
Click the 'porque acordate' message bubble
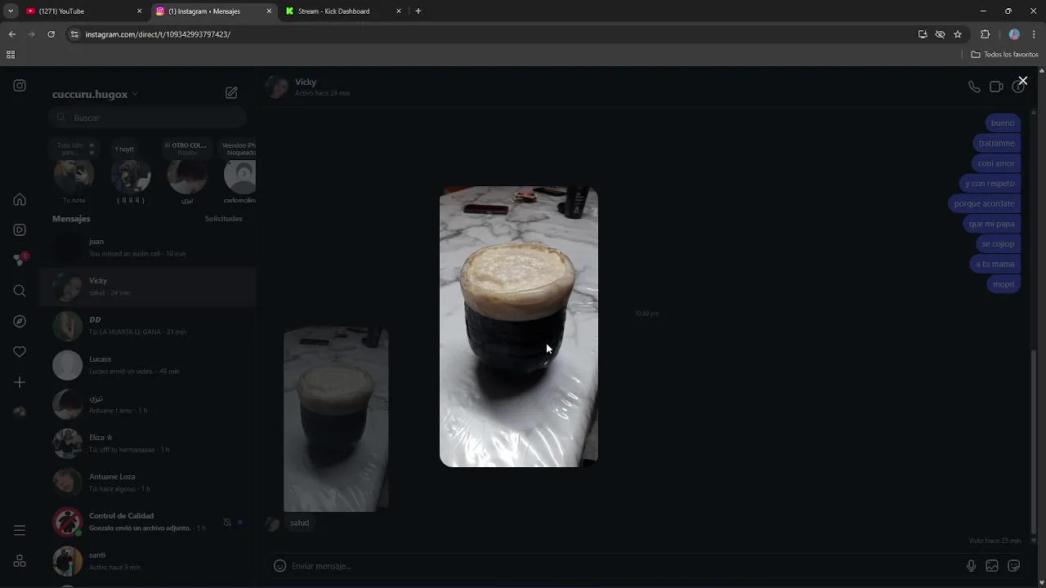click(x=985, y=203)
